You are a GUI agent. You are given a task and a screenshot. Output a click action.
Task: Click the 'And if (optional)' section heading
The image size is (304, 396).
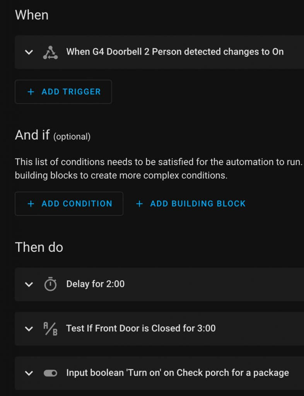(x=53, y=135)
